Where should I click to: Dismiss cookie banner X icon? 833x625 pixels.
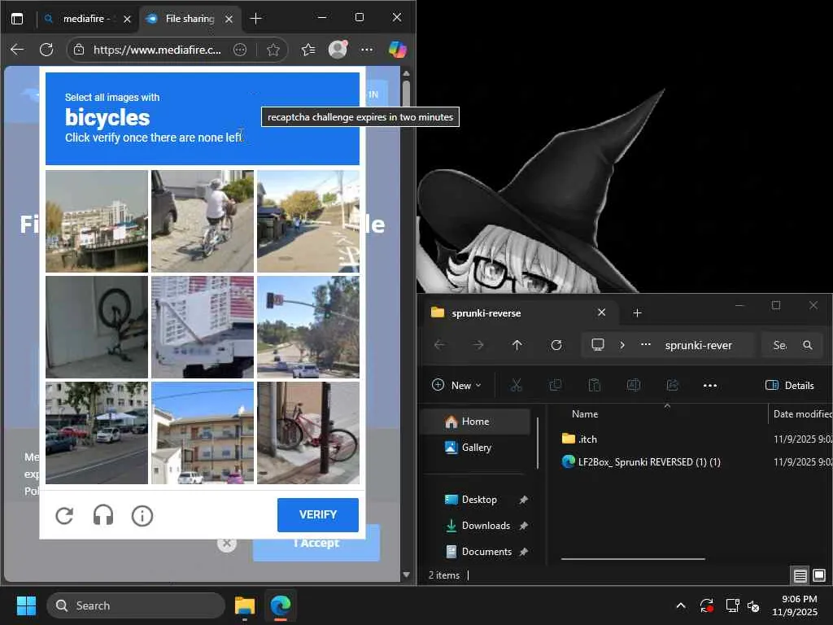pyautogui.click(x=227, y=543)
